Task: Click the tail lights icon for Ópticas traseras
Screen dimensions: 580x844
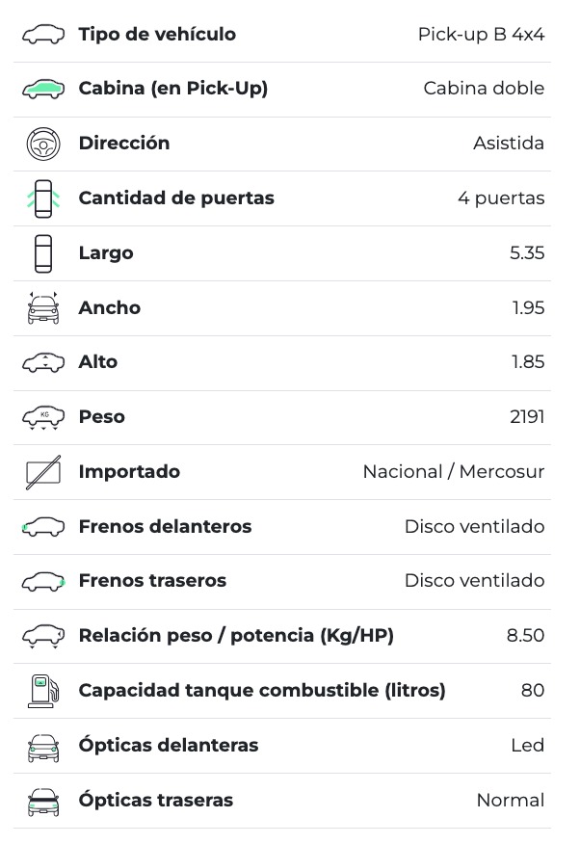Action: click(x=42, y=801)
